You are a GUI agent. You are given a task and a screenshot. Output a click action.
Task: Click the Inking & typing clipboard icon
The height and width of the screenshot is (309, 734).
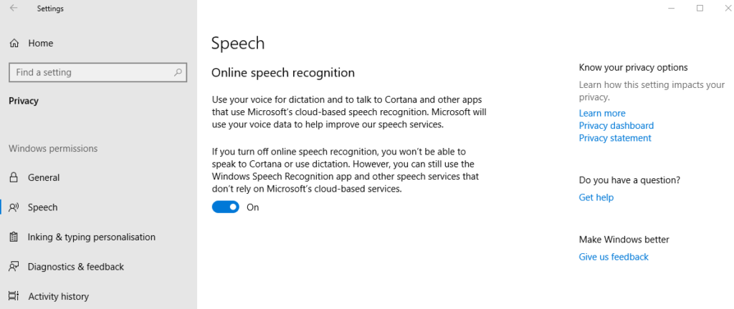[x=14, y=237]
